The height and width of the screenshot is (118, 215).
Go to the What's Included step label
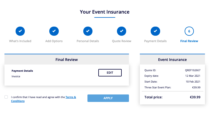[x=20, y=41]
